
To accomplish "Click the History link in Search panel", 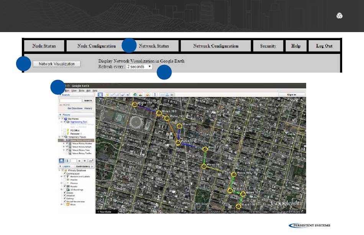I will pos(88,109).
